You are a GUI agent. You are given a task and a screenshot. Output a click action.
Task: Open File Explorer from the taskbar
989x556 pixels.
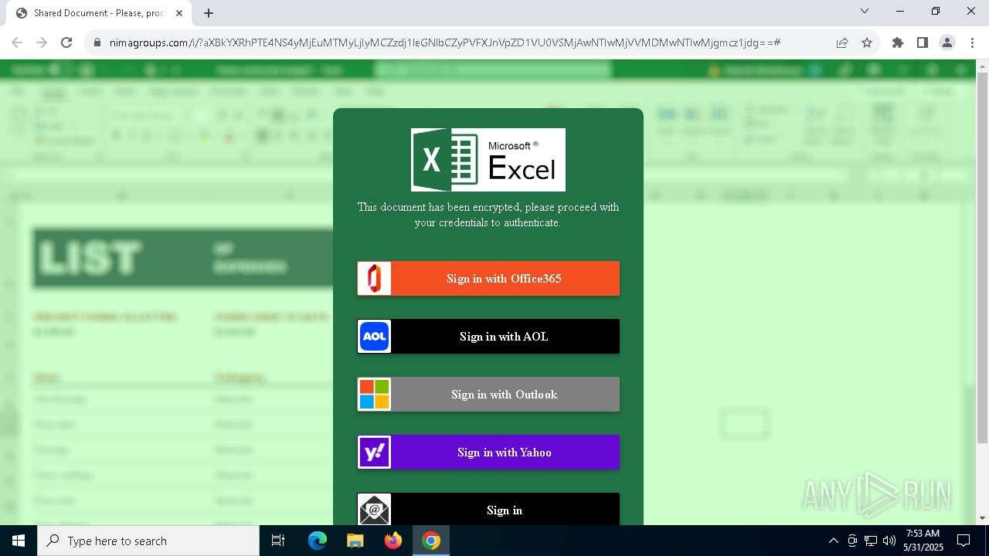click(355, 541)
